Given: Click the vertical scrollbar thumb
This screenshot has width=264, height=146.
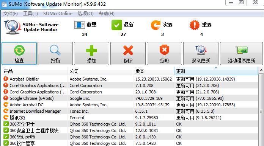Looking at the screenshot, I should pos(261,111).
